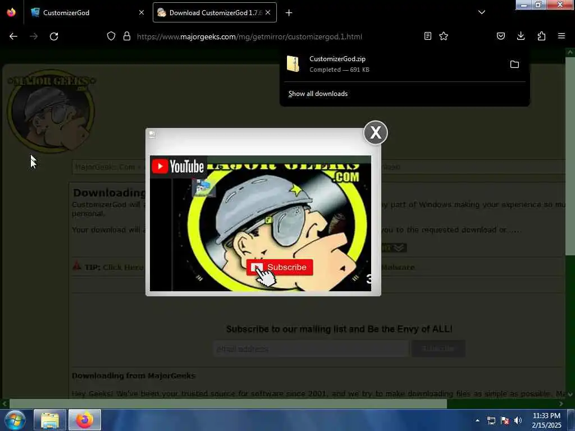Screen dimensions: 575x431
Task: Go back to the previous page
Action: point(13,36)
